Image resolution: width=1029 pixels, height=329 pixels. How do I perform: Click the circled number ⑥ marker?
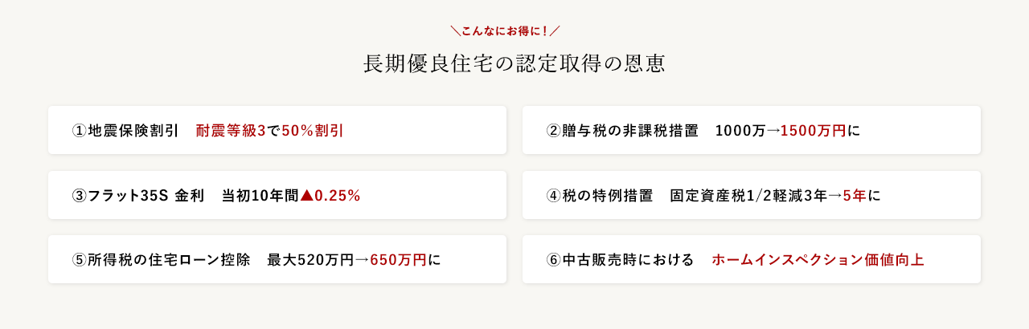coord(553,260)
